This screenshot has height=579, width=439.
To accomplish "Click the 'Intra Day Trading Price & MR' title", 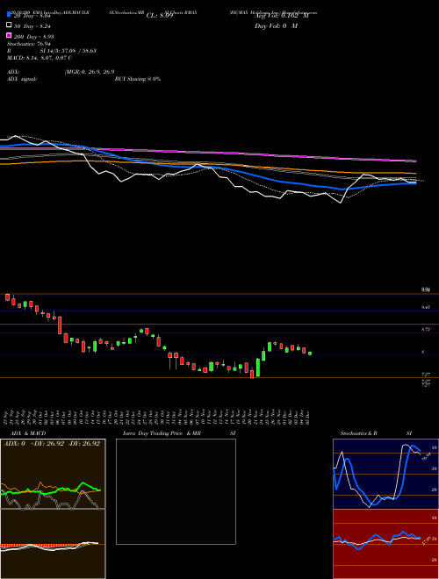I will (x=162, y=433).
